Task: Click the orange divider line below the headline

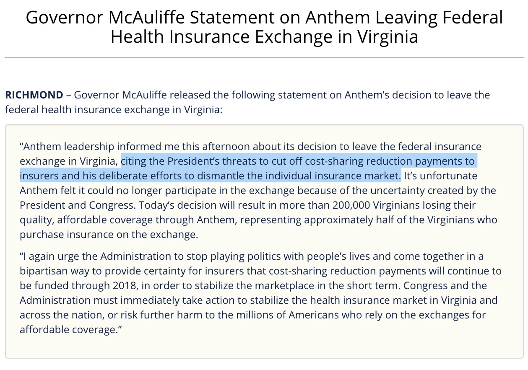Action: pos(264,57)
